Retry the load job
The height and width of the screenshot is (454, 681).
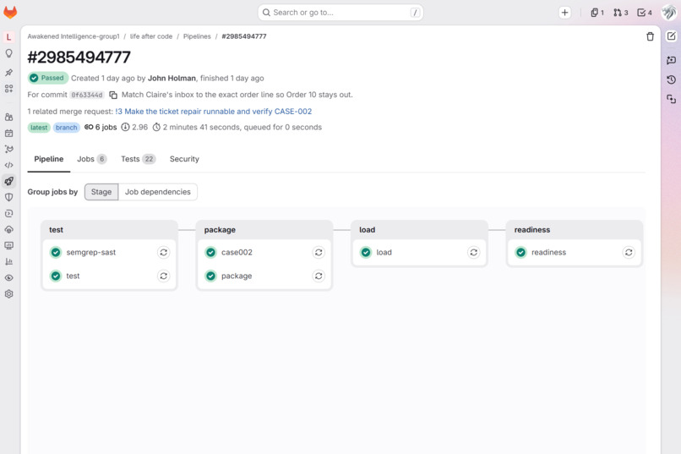pos(473,253)
